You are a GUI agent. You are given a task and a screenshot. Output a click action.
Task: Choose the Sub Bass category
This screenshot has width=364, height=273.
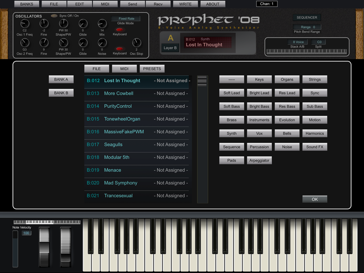pos(315,106)
